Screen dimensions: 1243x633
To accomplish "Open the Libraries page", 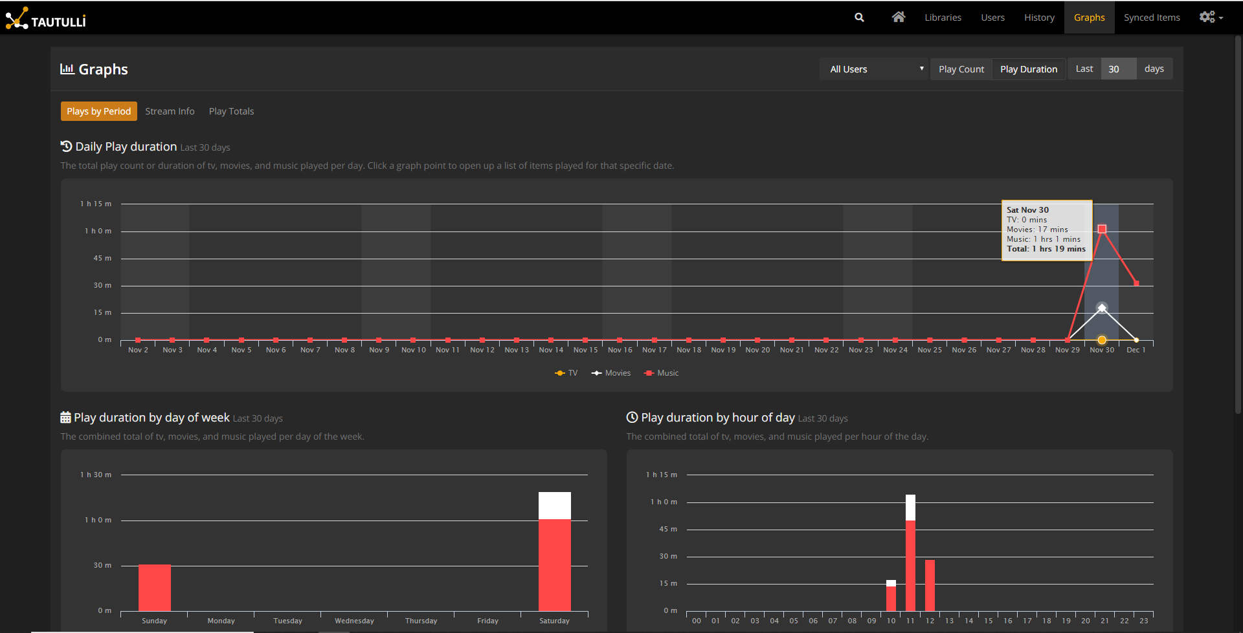I will click(943, 17).
